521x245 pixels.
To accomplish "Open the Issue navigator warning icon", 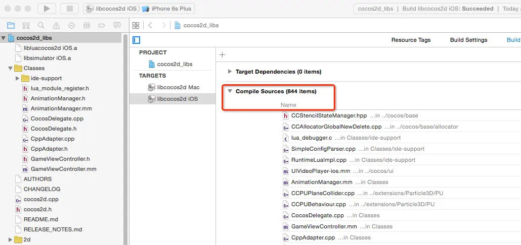I will pyautogui.click(x=57, y=25).
